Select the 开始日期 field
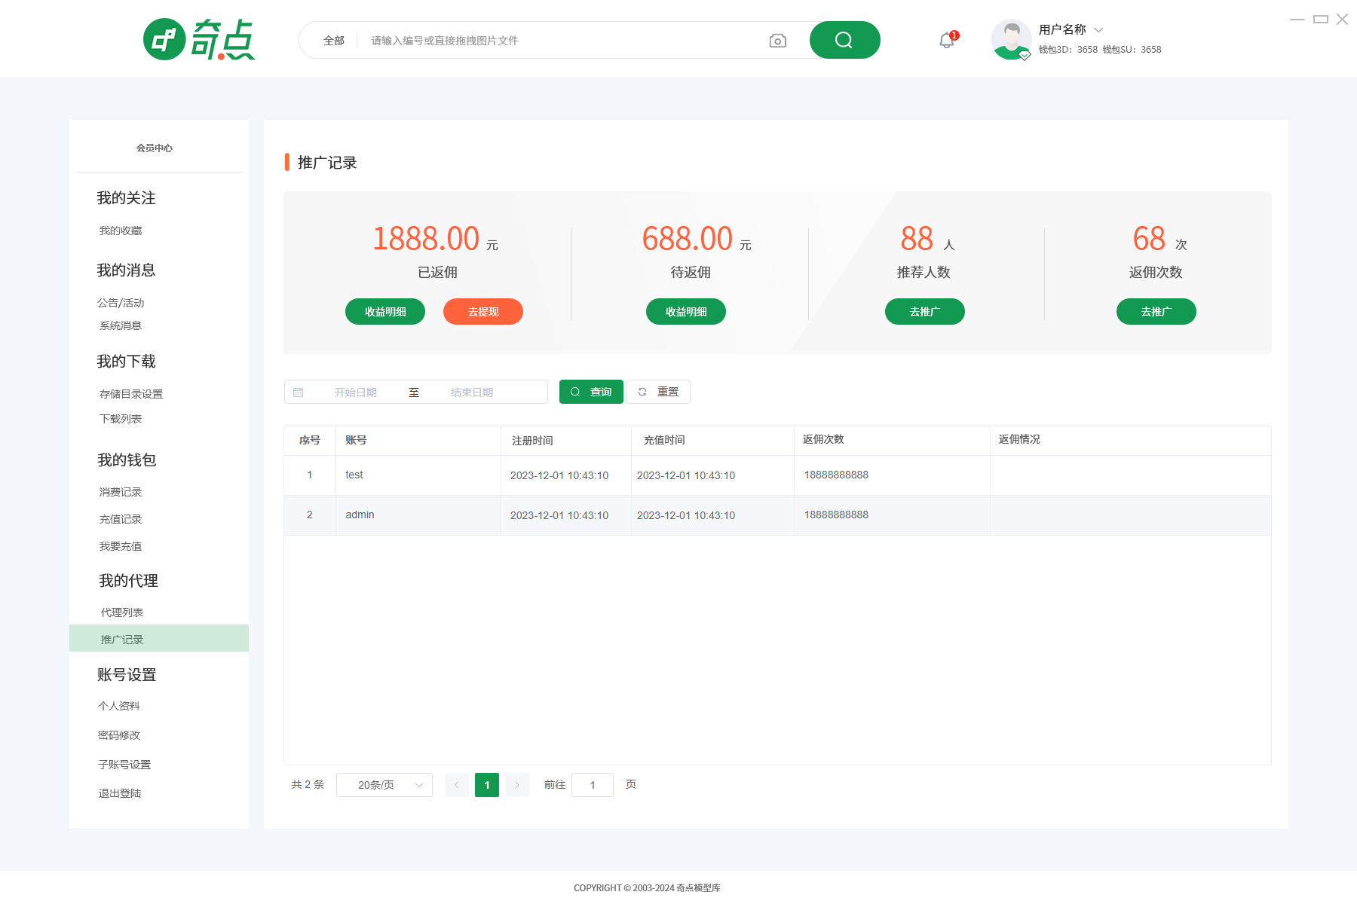The width and height of the screenshot is (1357, 904). coord(356,392)
